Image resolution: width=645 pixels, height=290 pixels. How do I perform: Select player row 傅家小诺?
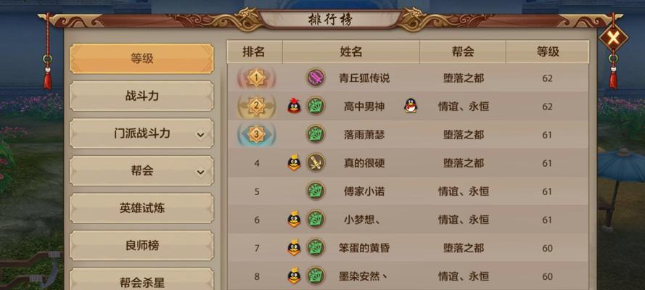408,191
